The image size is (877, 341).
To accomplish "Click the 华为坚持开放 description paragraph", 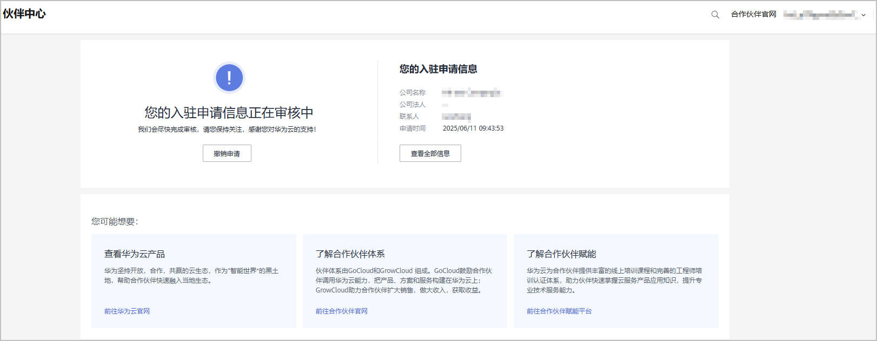I will pyautogui.click(x=192, y=276).
